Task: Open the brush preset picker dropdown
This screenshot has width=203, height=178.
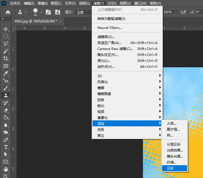Action: pos(41,12)
